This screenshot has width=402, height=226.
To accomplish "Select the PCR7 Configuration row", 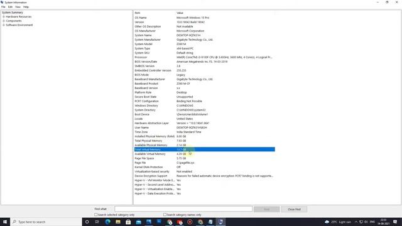I will pos(204,101).
